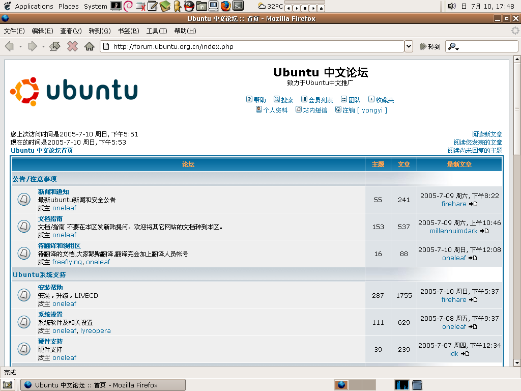Click the 新闻和通知 forum folder icon
The image size is (521, 391).
[x=24, y=199]
